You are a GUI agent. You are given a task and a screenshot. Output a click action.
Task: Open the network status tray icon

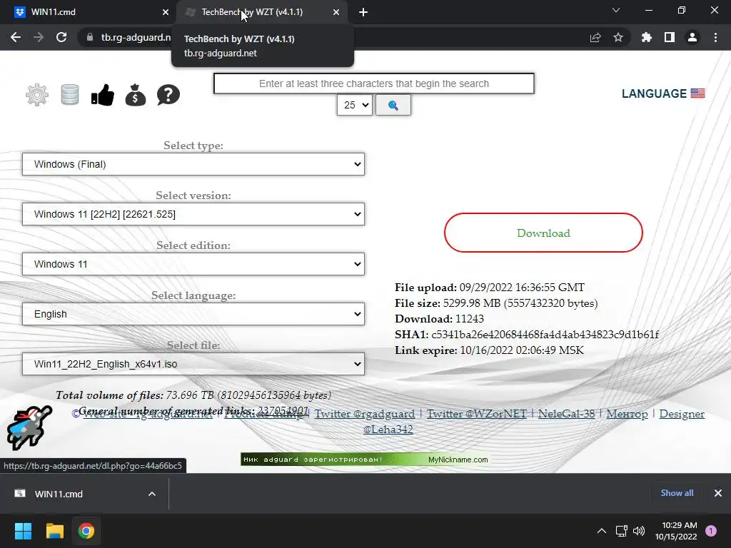pos(622,531)
